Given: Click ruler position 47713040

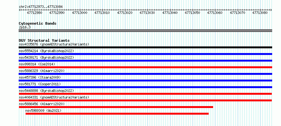Looking at the screenshot, I should click(x=170, y=13).
